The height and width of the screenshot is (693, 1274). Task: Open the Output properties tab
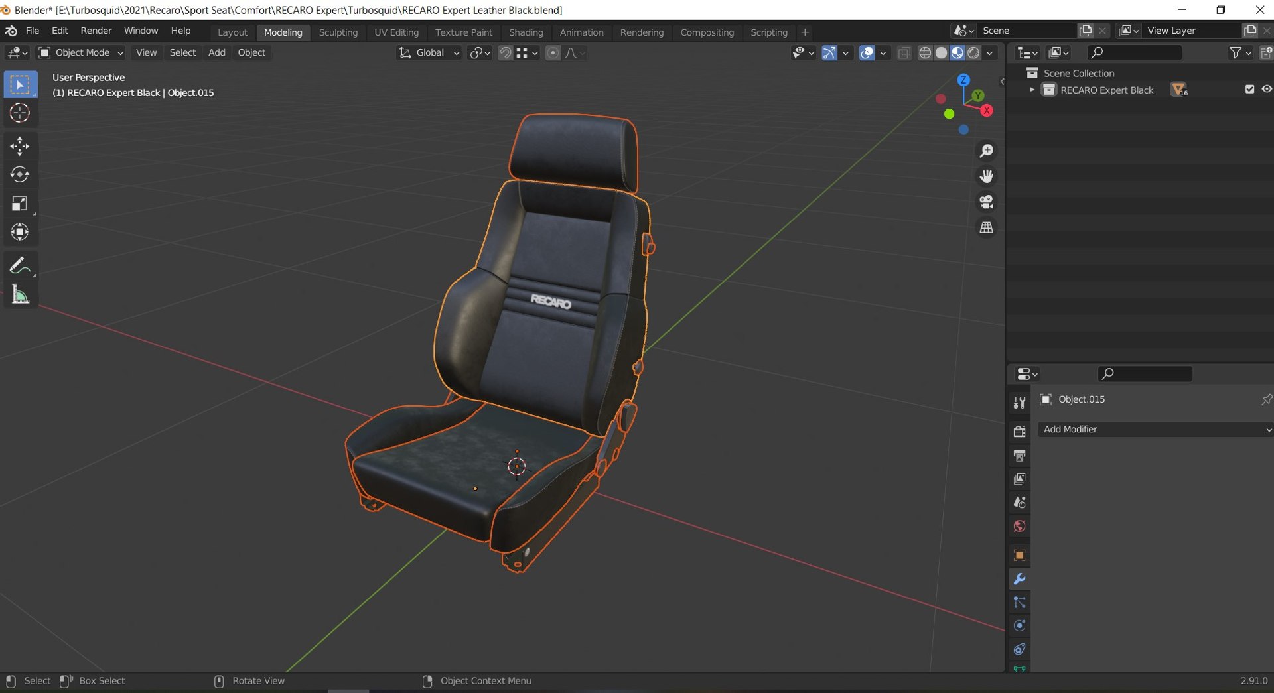coord(1020,456)
